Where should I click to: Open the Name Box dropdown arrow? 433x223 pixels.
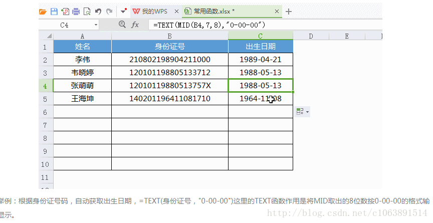(x=96, y=25)
